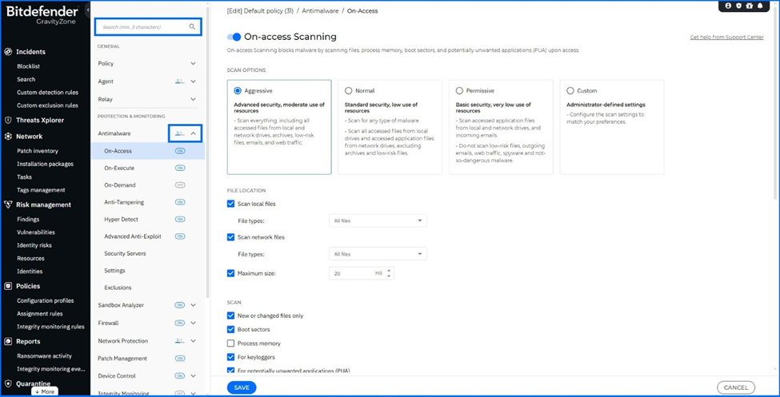Click the Network section icon
This screenshot has width=780, height=397.
click(8, 136)
